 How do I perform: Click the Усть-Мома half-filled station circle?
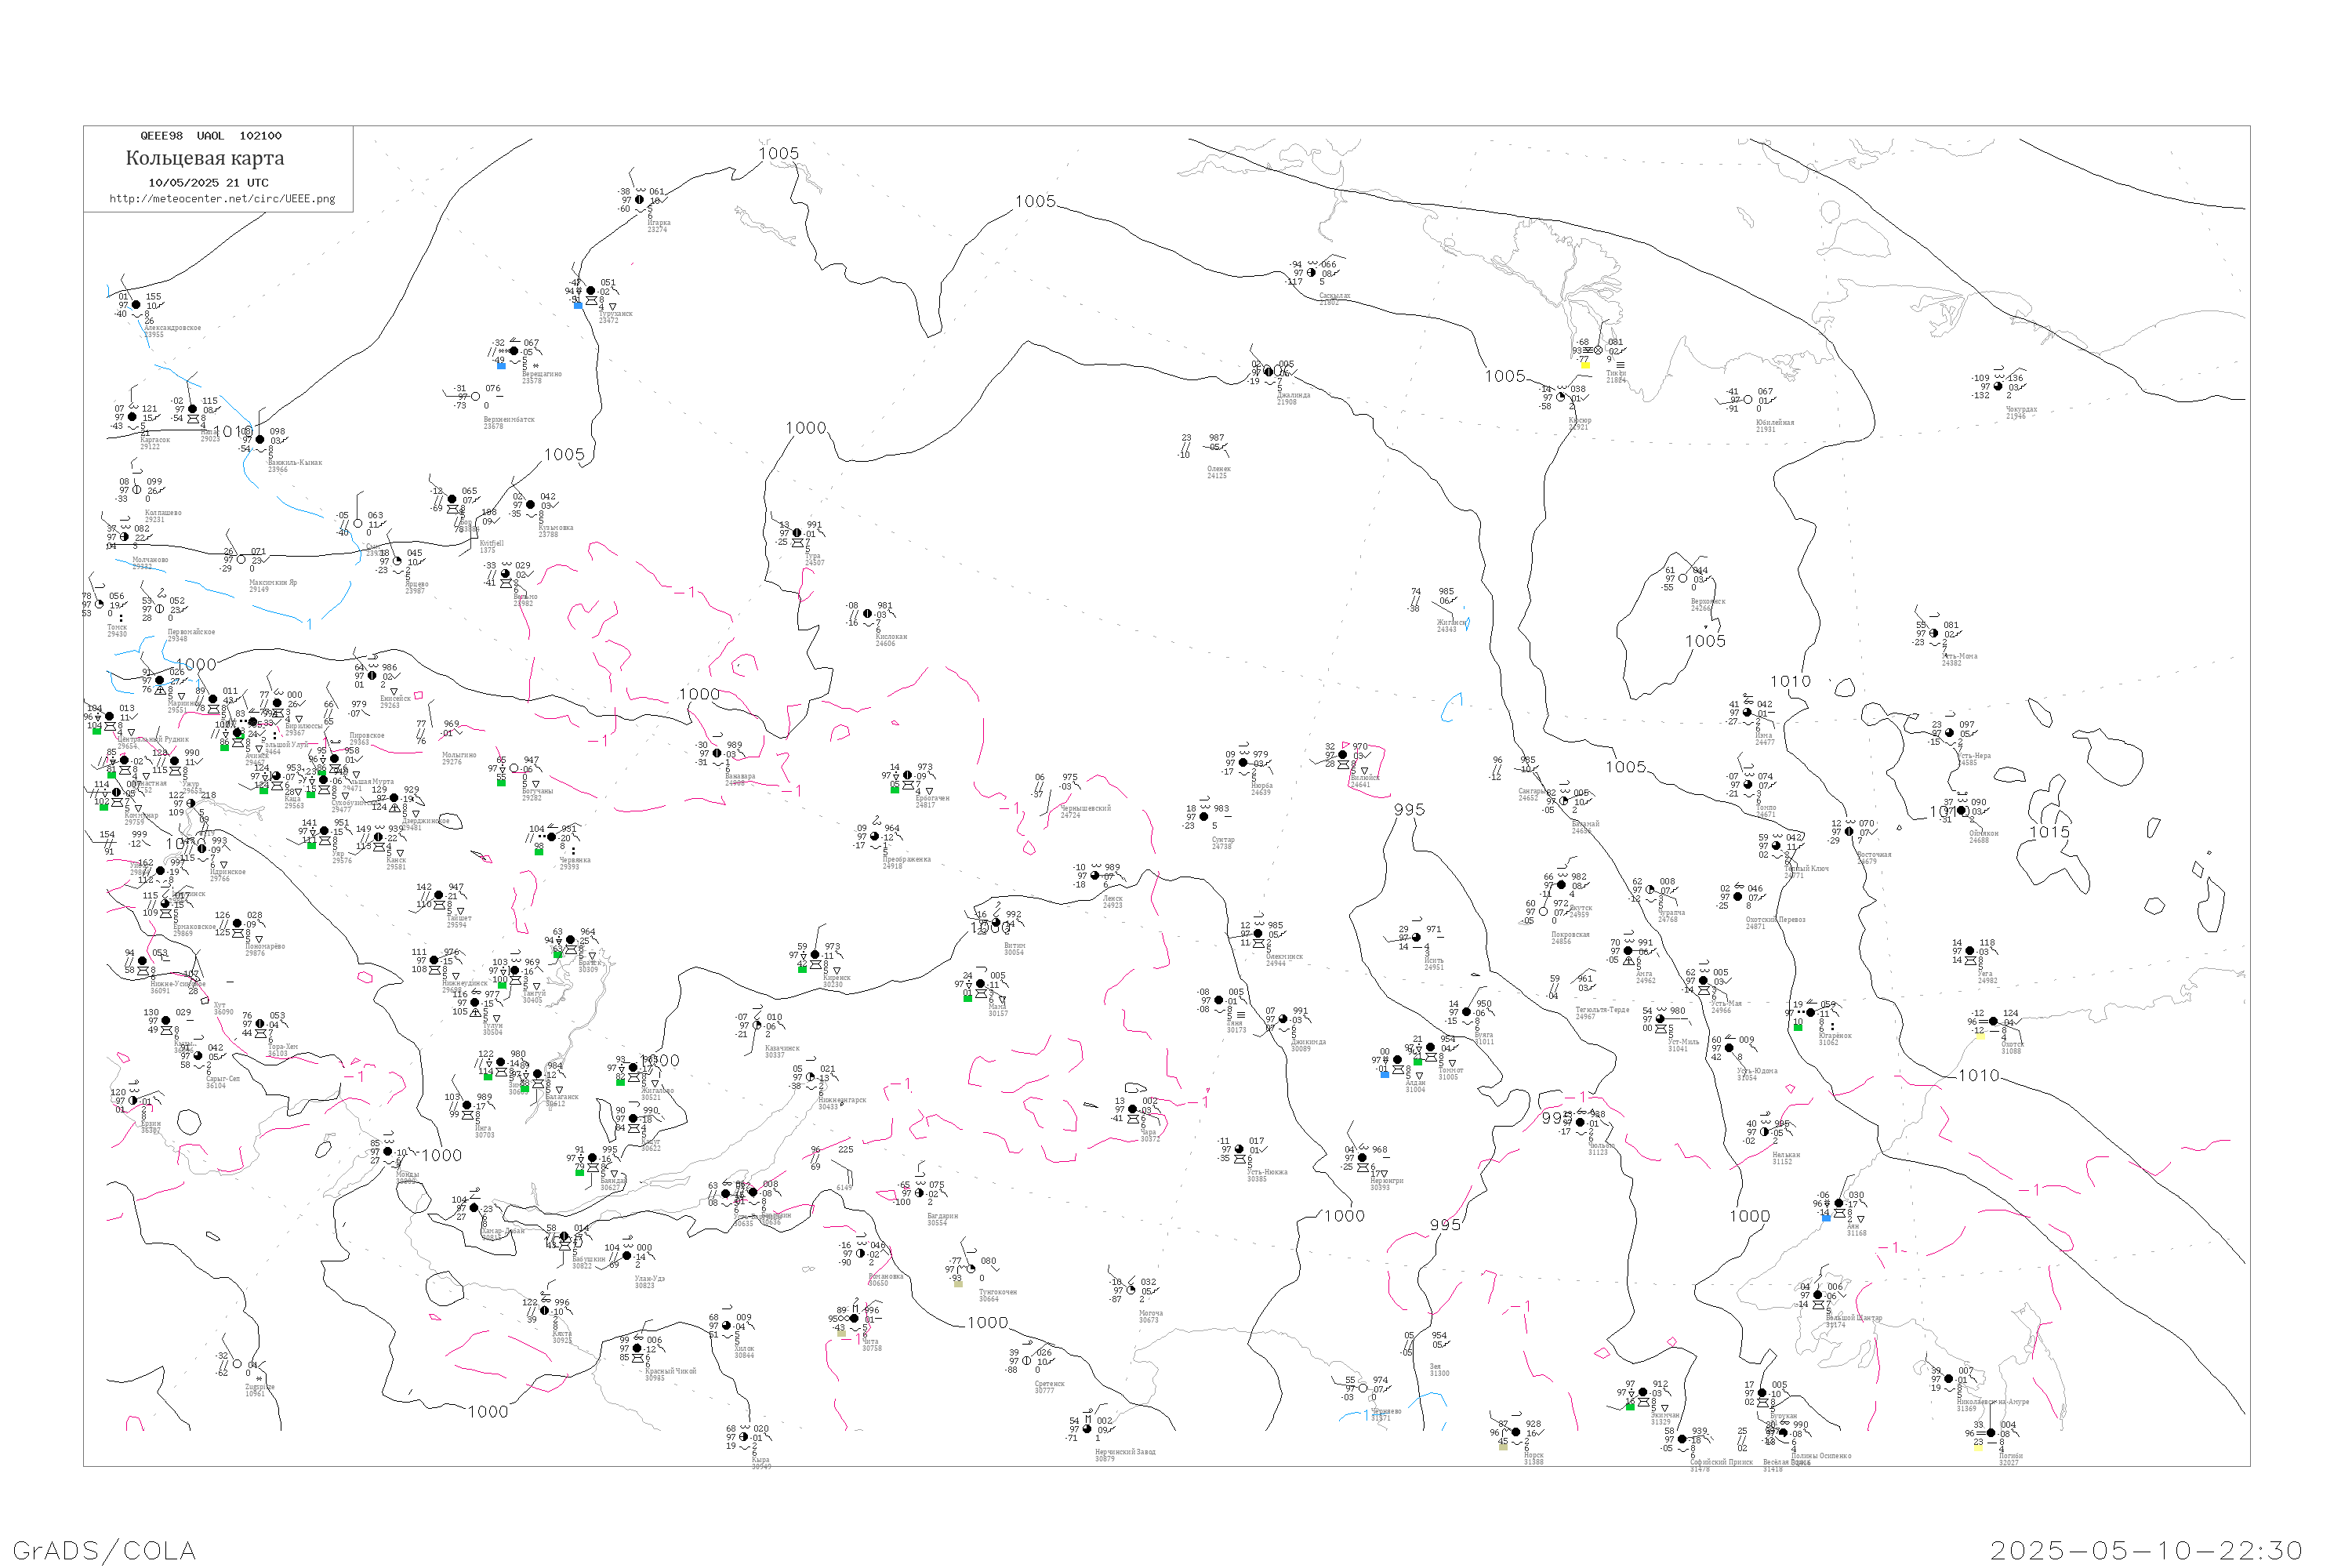1934,633
